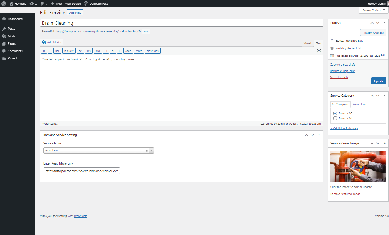Click the Move to Trash link
Screen dimensions: 389x235
tap(339, 77)
